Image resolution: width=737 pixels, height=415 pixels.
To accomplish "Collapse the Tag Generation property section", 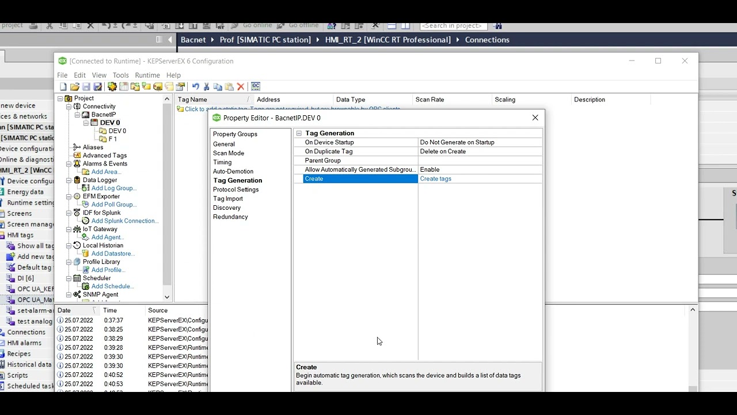I will point(299,133).
